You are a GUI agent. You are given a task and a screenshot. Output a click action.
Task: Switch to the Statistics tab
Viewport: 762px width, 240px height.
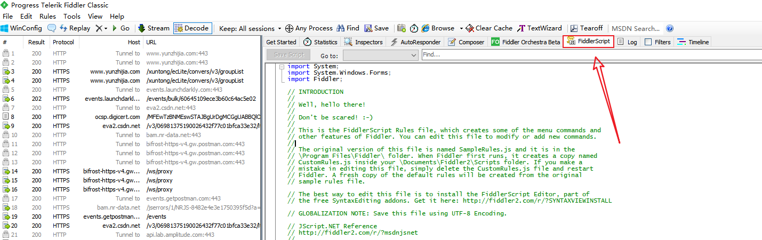[320, 42]
